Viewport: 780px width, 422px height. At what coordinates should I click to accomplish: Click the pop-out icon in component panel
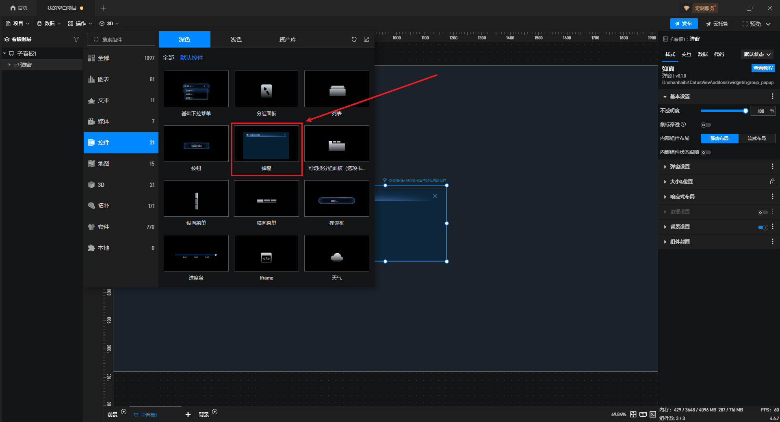point(366,39)
